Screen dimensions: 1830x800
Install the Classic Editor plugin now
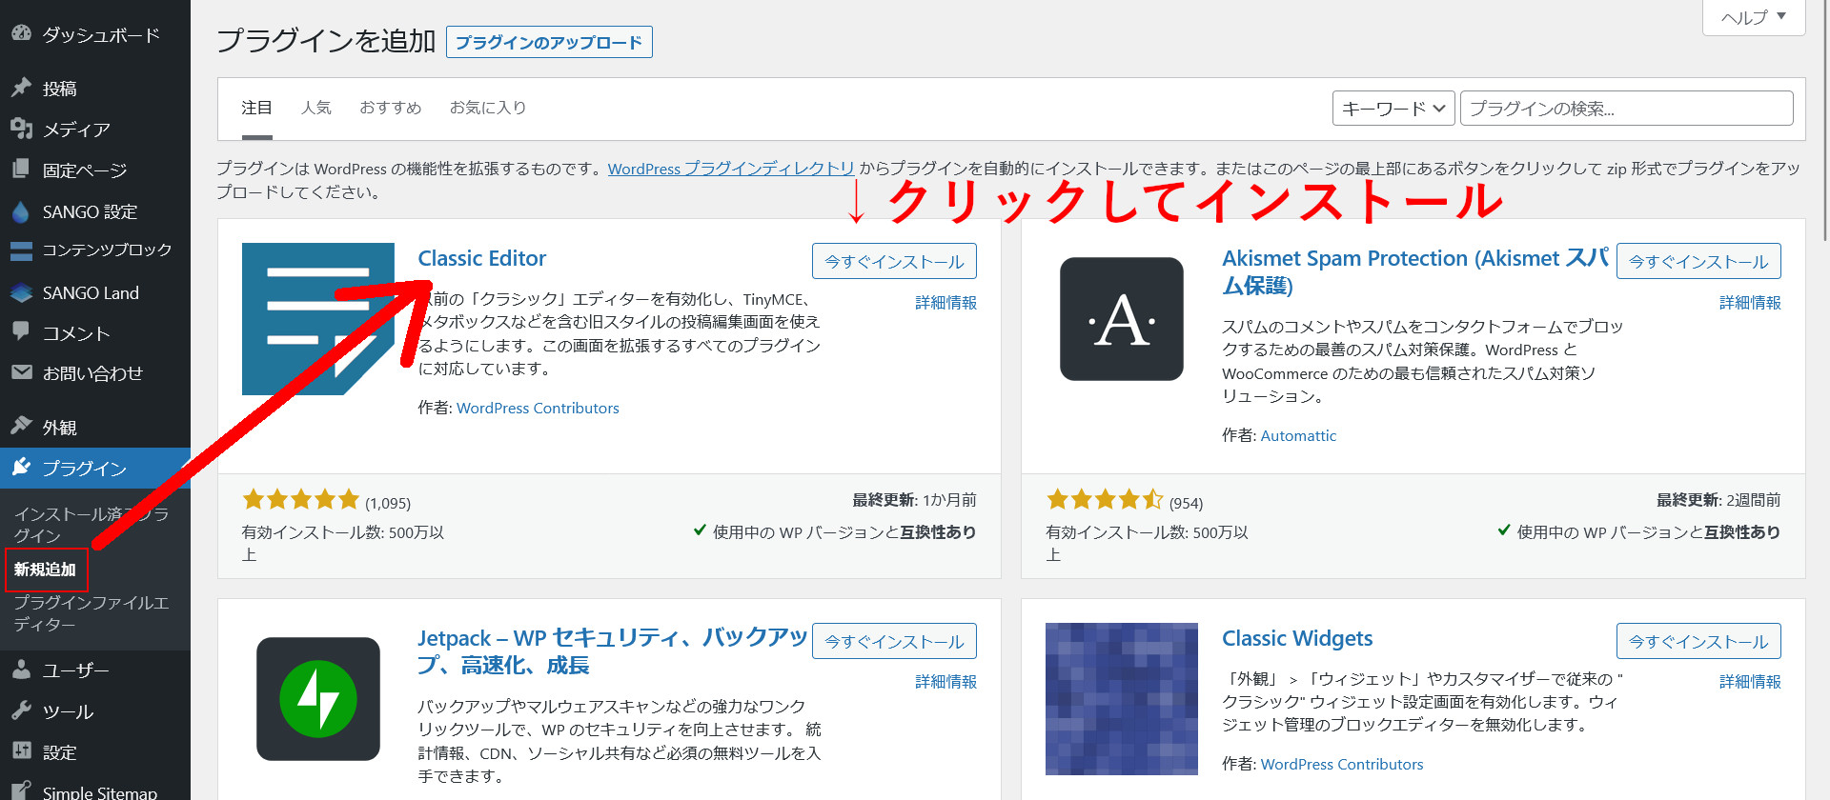[x=893, y=261]
